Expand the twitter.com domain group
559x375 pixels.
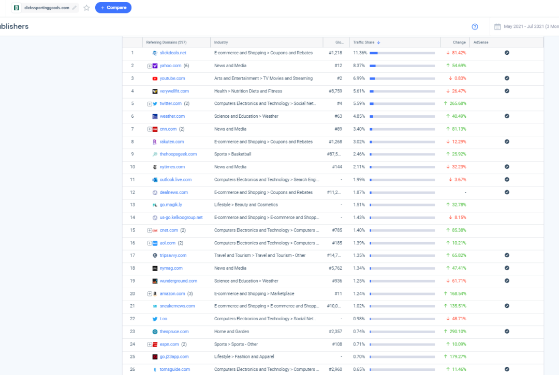[150, 104]
